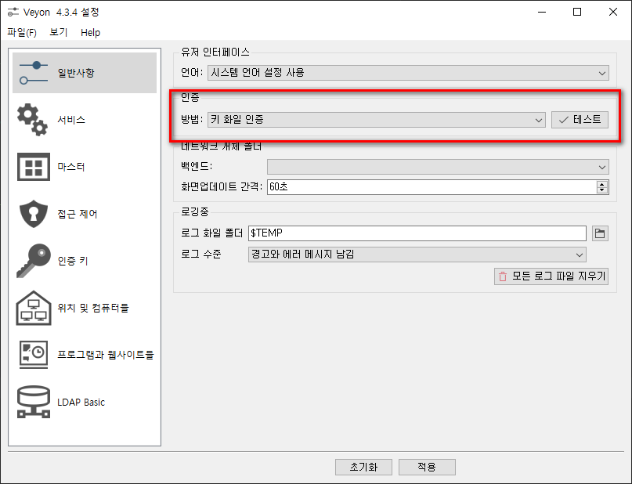Click the $TEMP log folder field
This screenshot has height=484, width=632.
(417, 233)
